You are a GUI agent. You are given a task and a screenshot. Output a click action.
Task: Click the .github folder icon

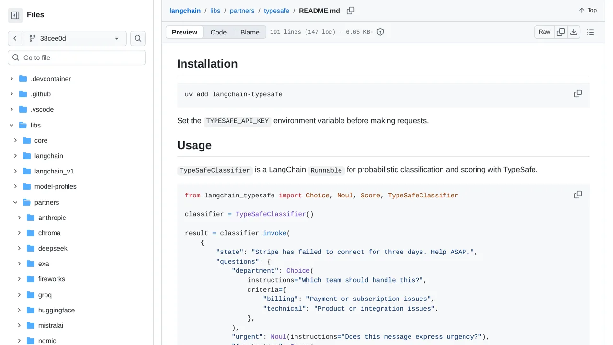click(23, 94)
